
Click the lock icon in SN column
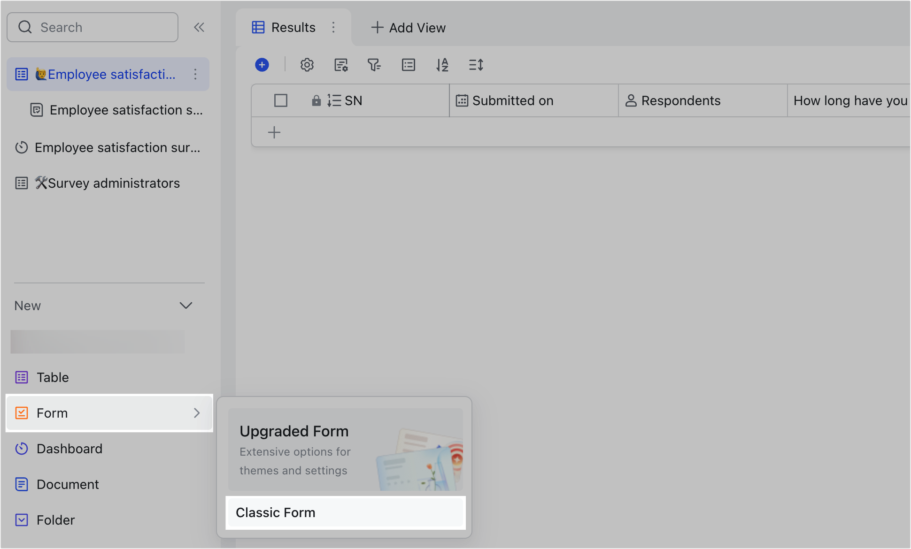(317, 100)
